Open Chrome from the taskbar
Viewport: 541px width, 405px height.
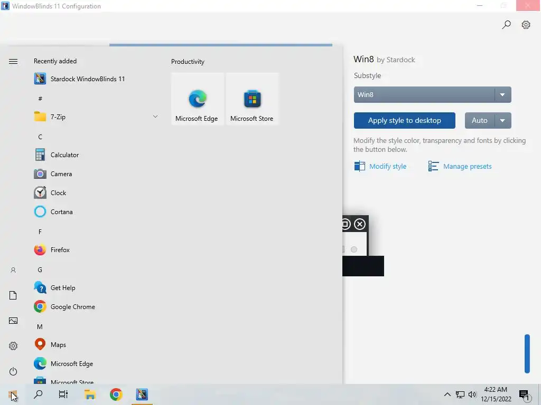click(x=116, y=394)
